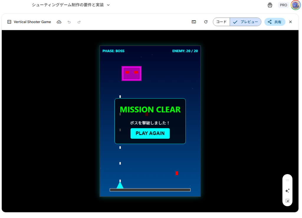The height and width of the screenshot is (218, 302).
Task: Click the sparkle AI edit icon
Action: point(287,191)
